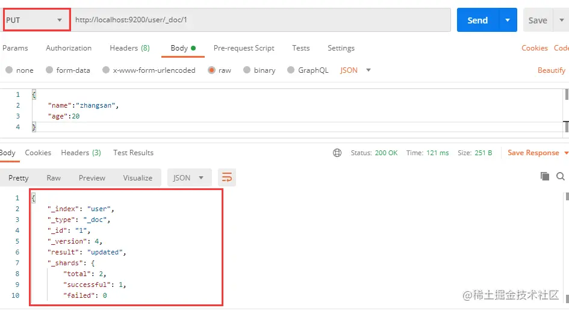Click the "name":"zhangsan" line in request editor
This screenshot has width=569, height=311.
pyautogui.click(x=83, y=105)
